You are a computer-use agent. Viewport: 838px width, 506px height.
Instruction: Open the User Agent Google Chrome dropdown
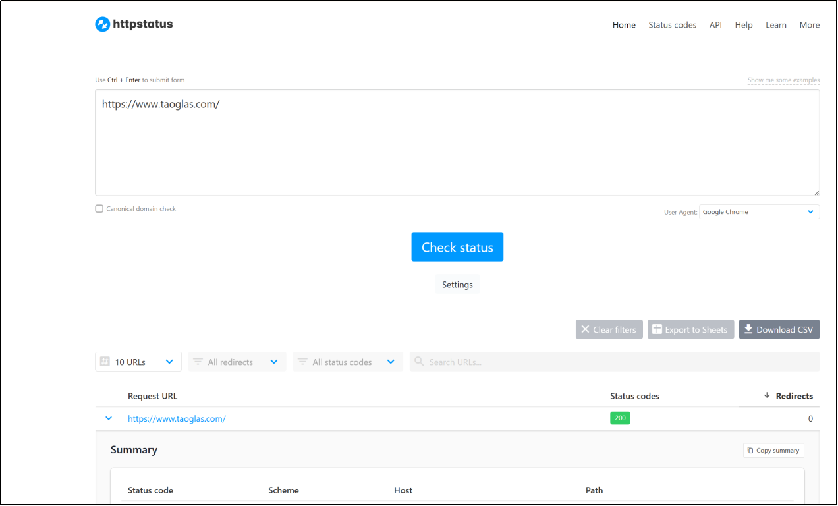click(759, 212)
